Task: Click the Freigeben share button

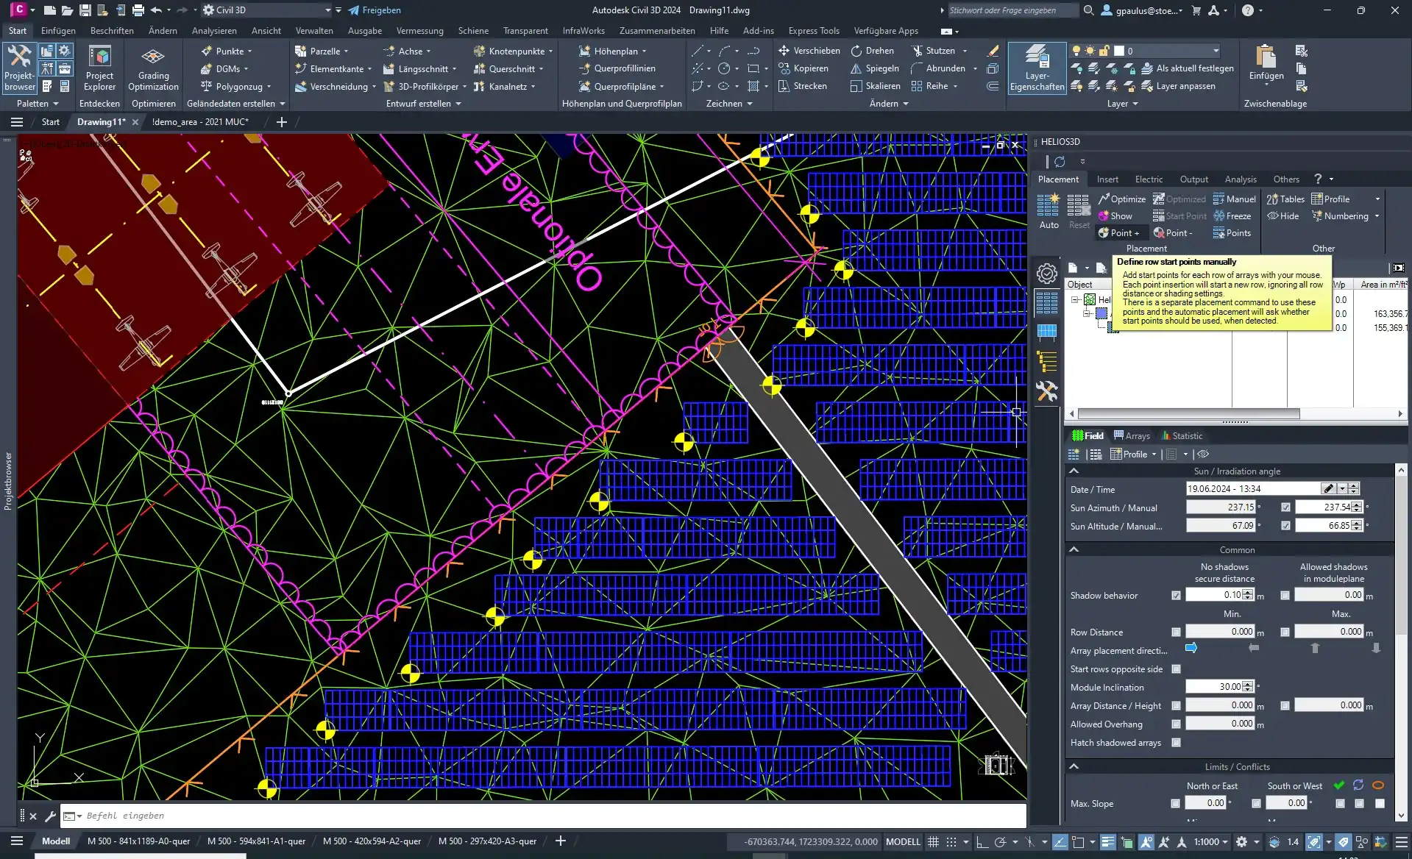Action: point(375,10)
